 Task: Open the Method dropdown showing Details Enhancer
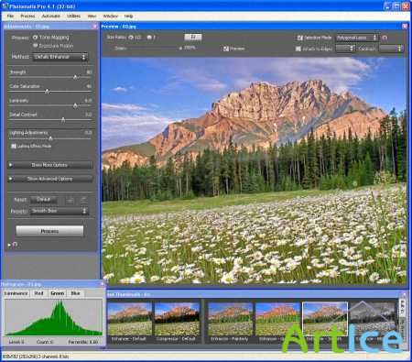click(x=60, y=57)
